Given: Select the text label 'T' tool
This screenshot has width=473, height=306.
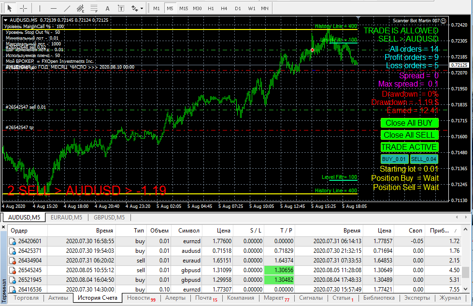Looking at the screenshot, I should tap(121, 8).
